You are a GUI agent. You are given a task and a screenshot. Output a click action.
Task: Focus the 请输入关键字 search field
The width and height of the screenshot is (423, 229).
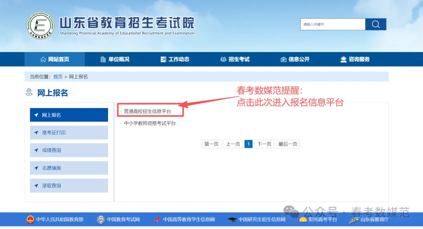pyautogui.click(x=333, y=24)
